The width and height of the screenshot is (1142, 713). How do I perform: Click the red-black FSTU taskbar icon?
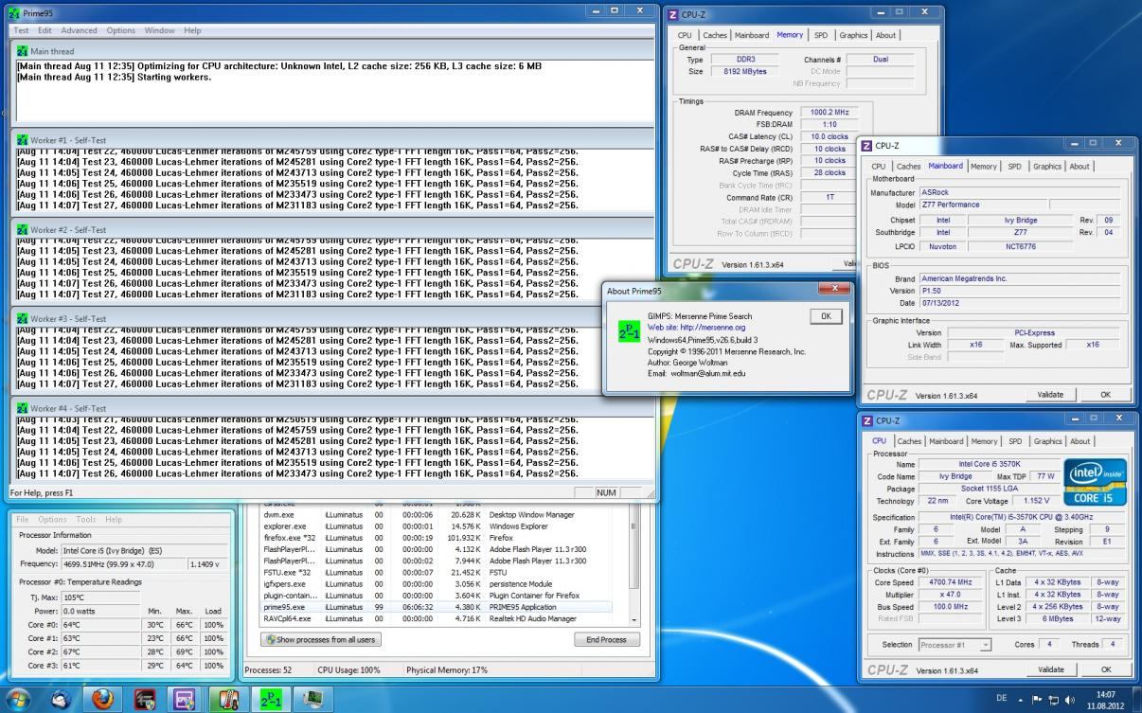click(x=144, y=698)
